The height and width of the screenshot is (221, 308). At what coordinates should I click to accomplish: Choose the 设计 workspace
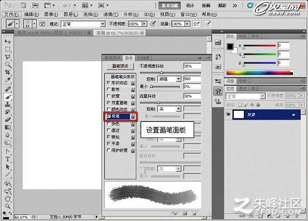[x=190, y=6]
